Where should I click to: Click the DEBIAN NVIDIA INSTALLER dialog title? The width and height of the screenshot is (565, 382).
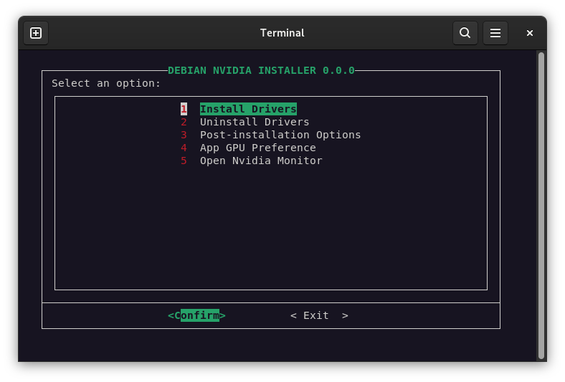[x=261, y=70]
